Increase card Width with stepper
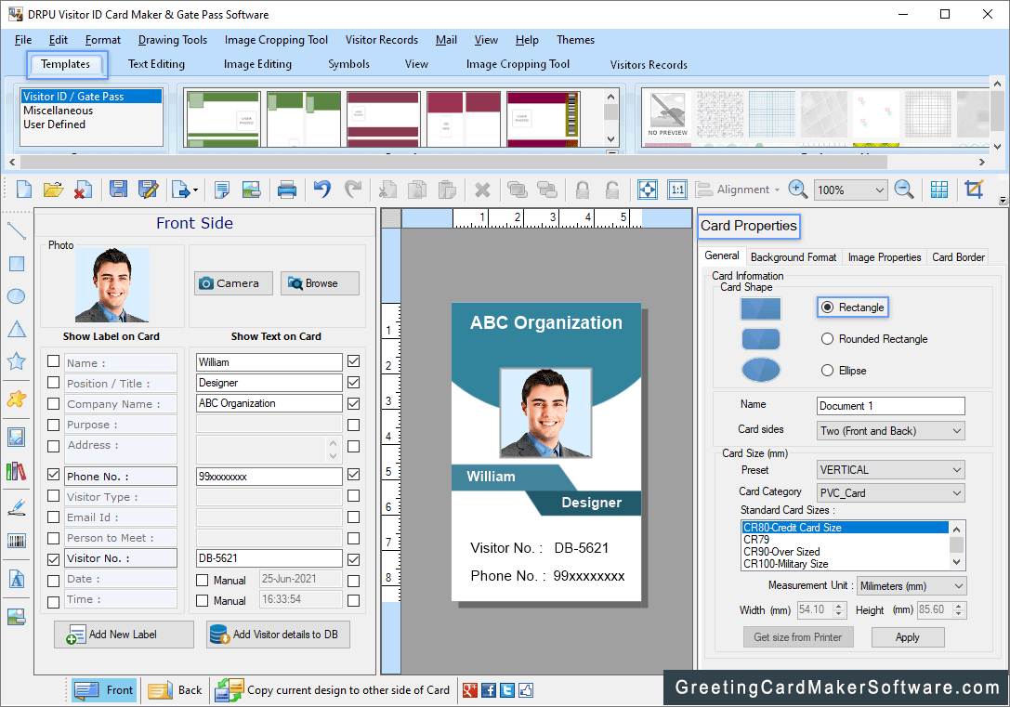The image size is (1010, 707). click(x=839, y=606)
